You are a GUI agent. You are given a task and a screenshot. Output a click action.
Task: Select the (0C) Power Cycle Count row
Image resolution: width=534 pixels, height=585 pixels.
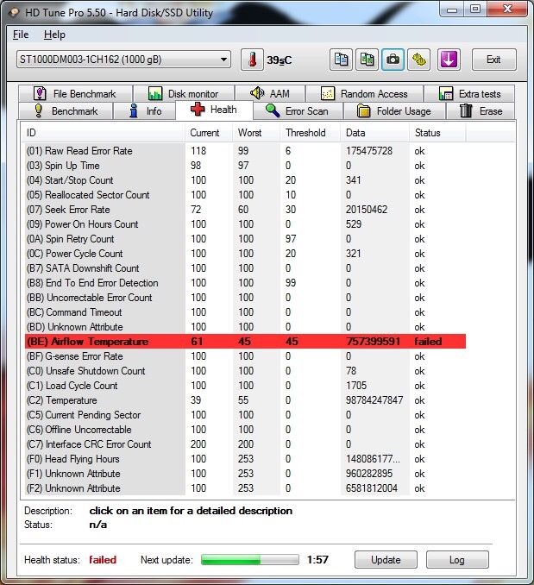245,254
